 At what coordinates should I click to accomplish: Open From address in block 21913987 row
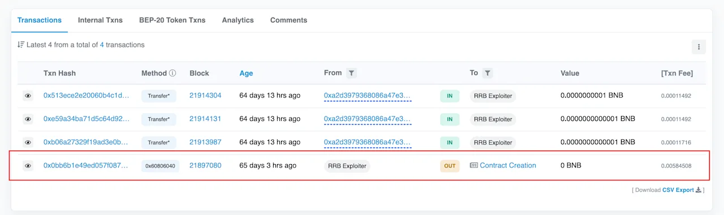click(x=368, y=142)
